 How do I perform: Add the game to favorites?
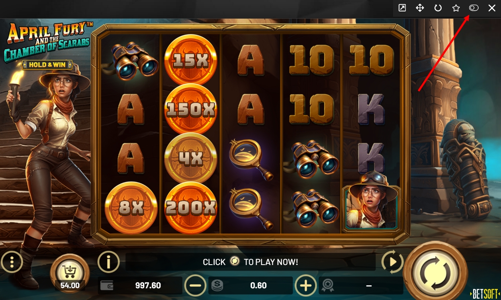coord(456,8)
